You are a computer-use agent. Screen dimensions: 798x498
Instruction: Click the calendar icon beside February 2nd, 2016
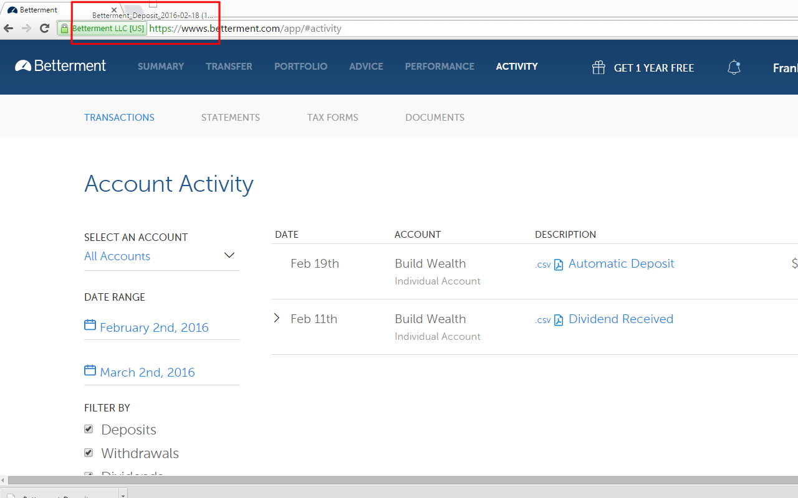pyautogui.click(x=90, y=325)
